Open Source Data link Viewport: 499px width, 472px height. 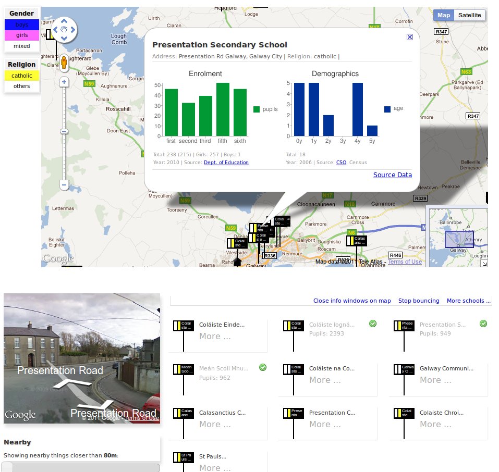393,175
